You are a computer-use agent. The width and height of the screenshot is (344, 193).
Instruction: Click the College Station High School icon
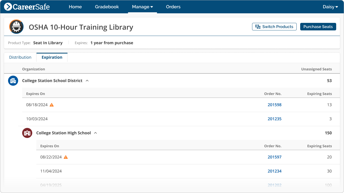pyautogui.click(x=27, y=133)
